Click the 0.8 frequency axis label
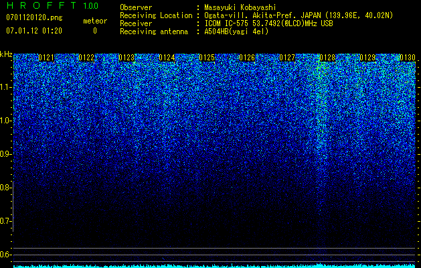Screen dimensions: 421x268 pos(5,188)
